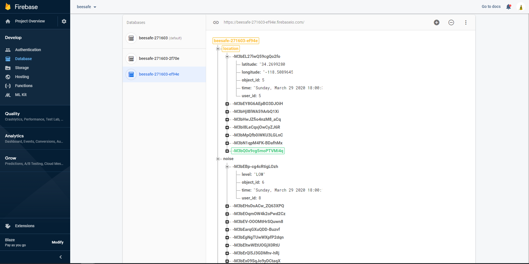Viewport: 529px width, 264px height.
Task: Click the Firebase flame logo
Action: [8, 7]
